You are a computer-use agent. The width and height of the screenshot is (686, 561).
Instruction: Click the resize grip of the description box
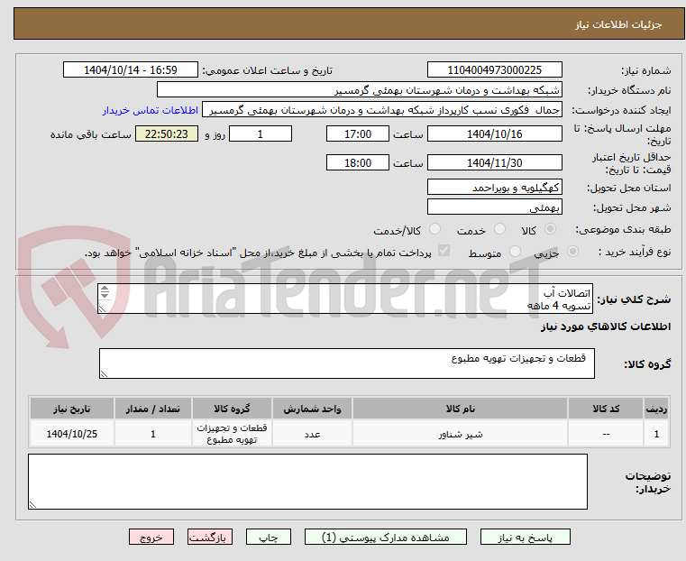102,309
